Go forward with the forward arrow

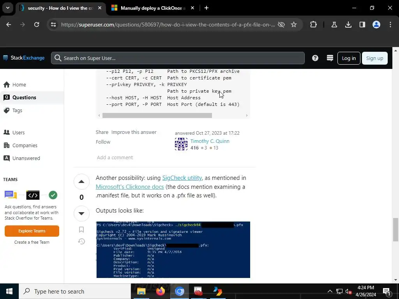pos(22,25)
